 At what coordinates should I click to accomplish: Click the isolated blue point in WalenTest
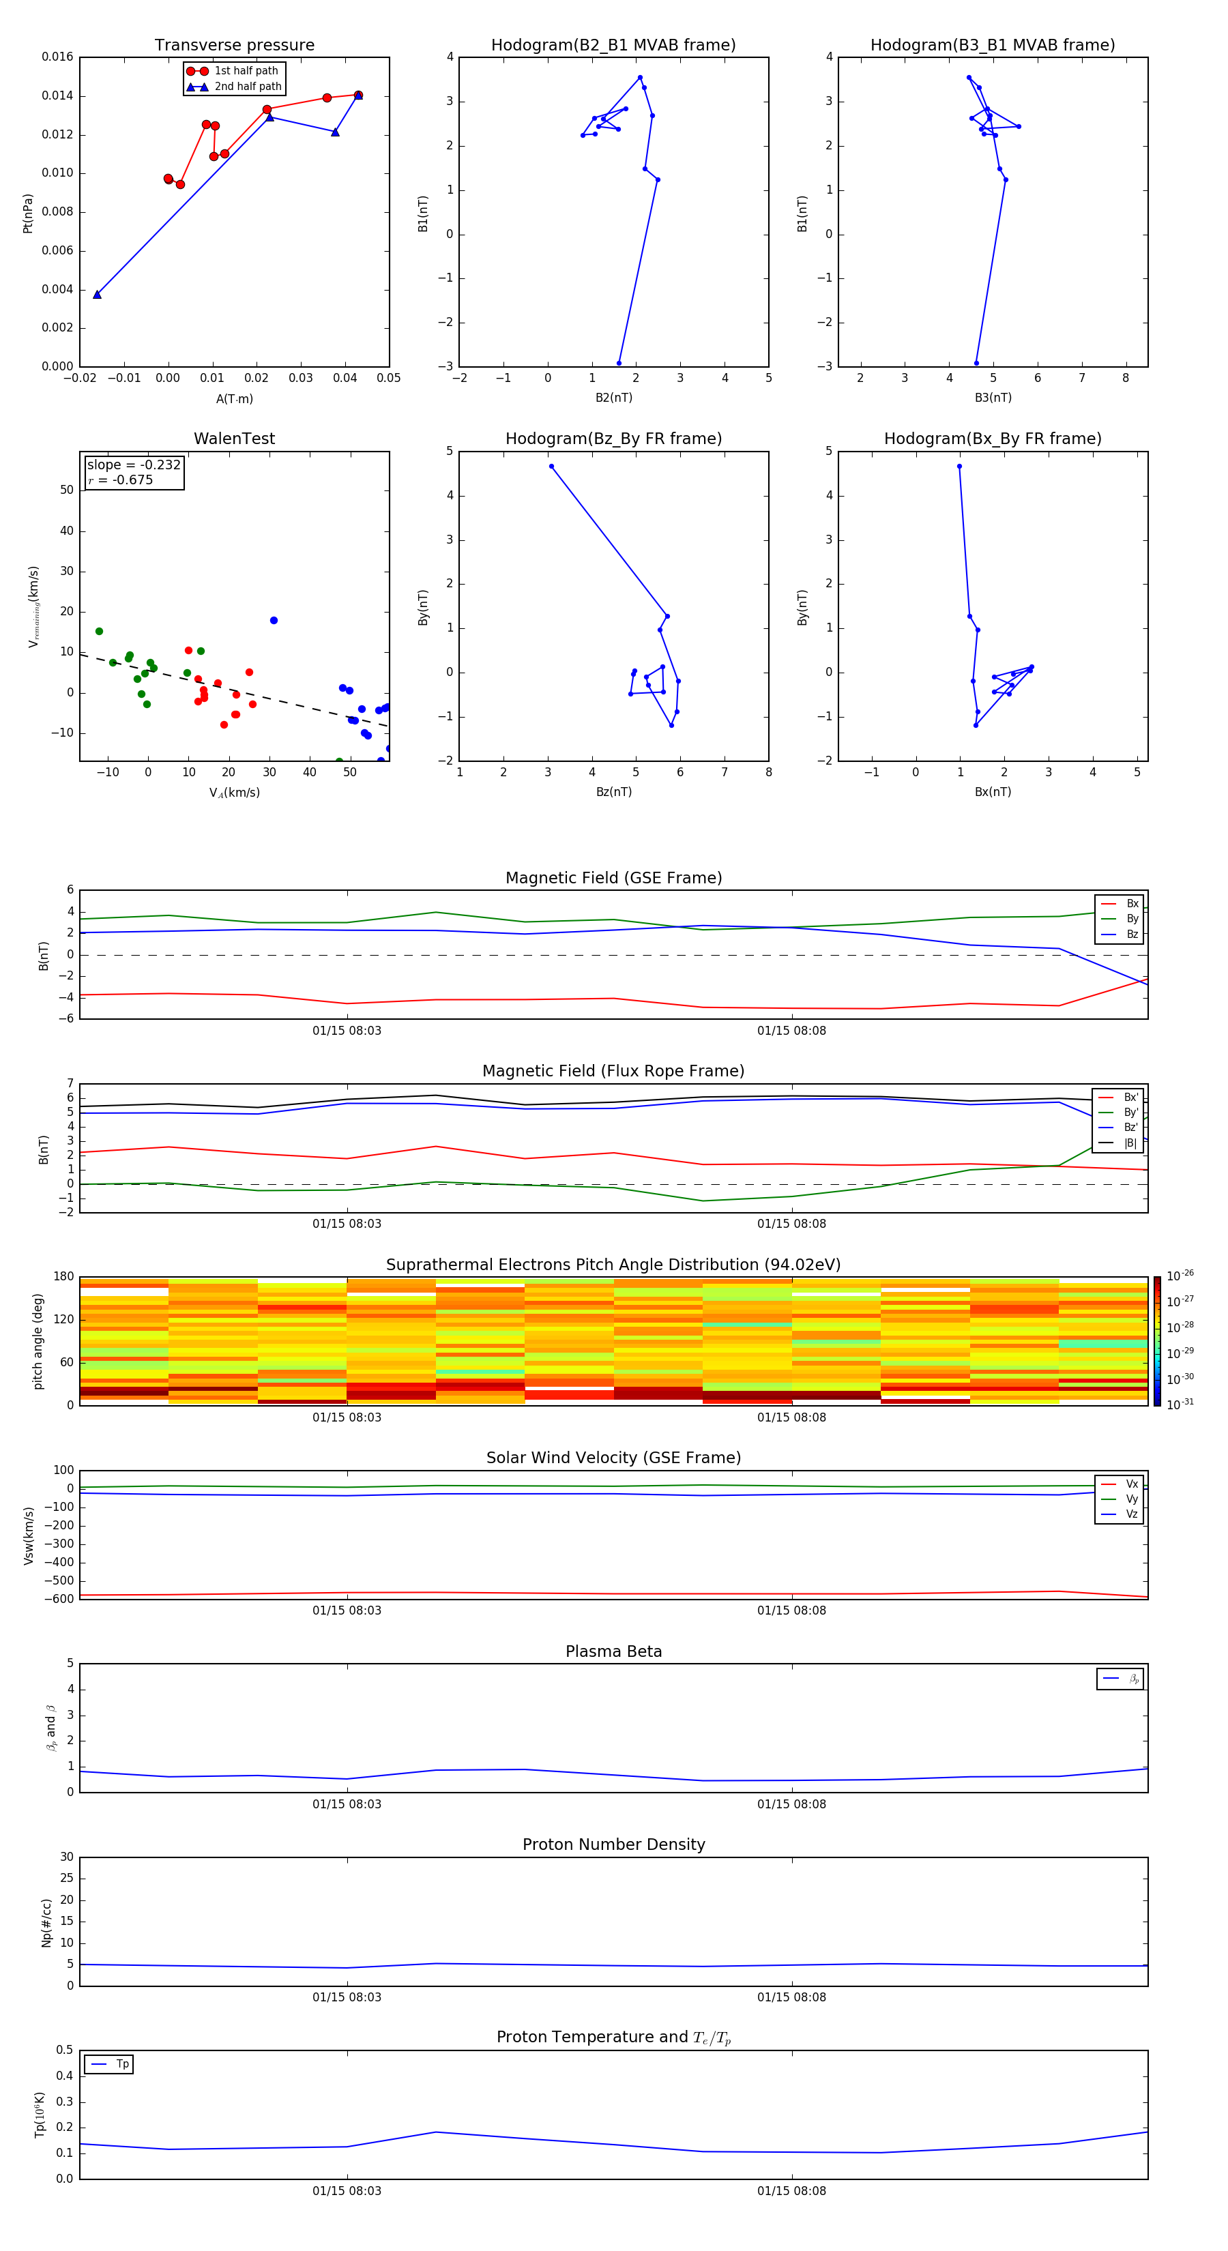[274, 621]
